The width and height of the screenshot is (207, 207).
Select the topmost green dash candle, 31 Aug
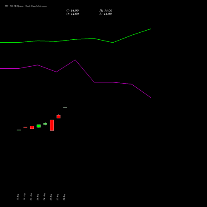(x=65, y=108)
